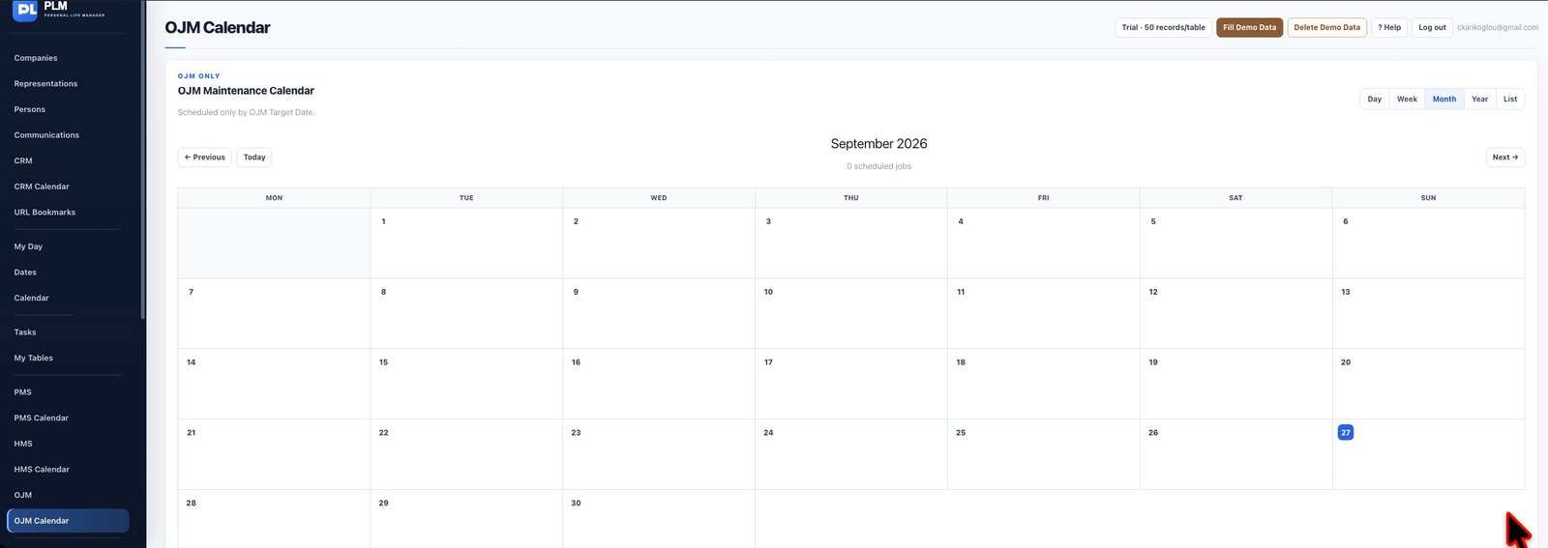This screenshot has height=548, width=1548.
Task: Select OJM sidebar item
Action: [x=22, y=495]
